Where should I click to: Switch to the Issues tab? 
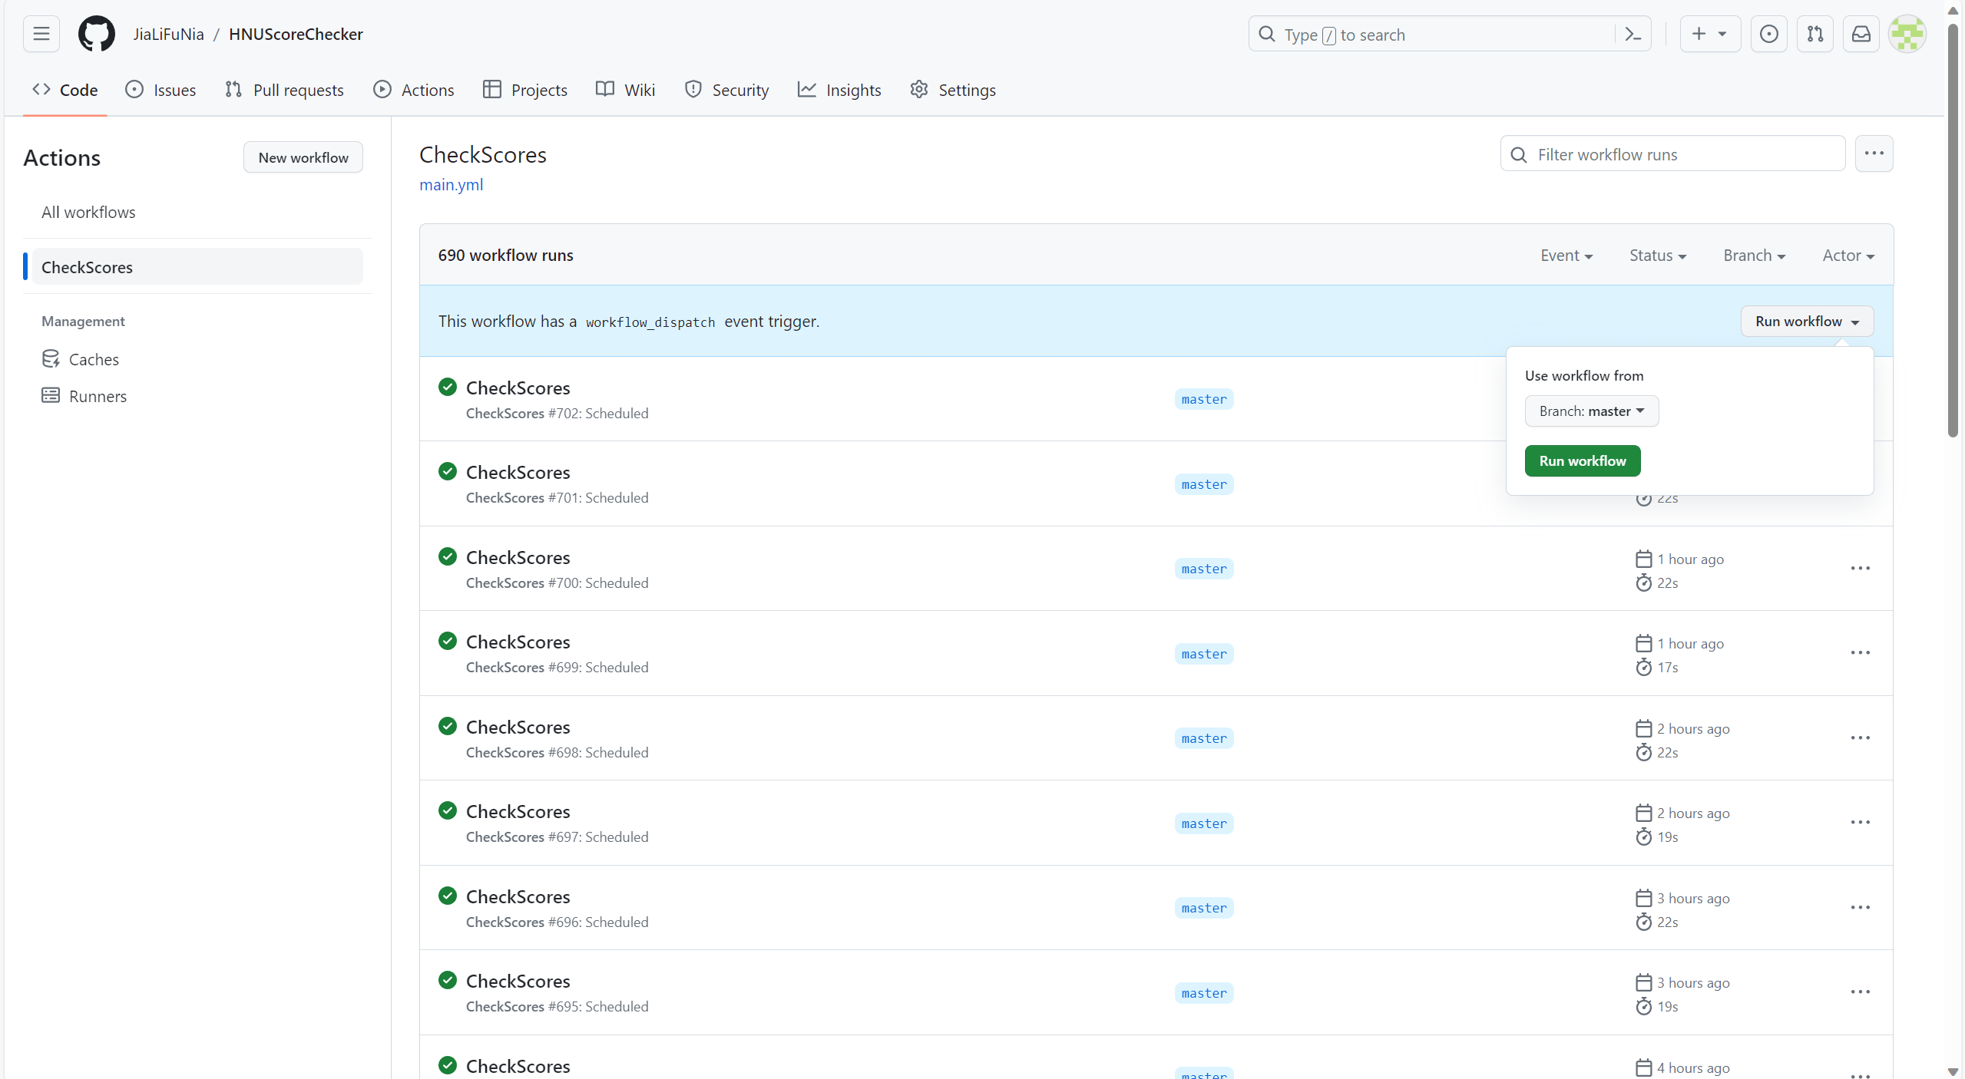160,90
